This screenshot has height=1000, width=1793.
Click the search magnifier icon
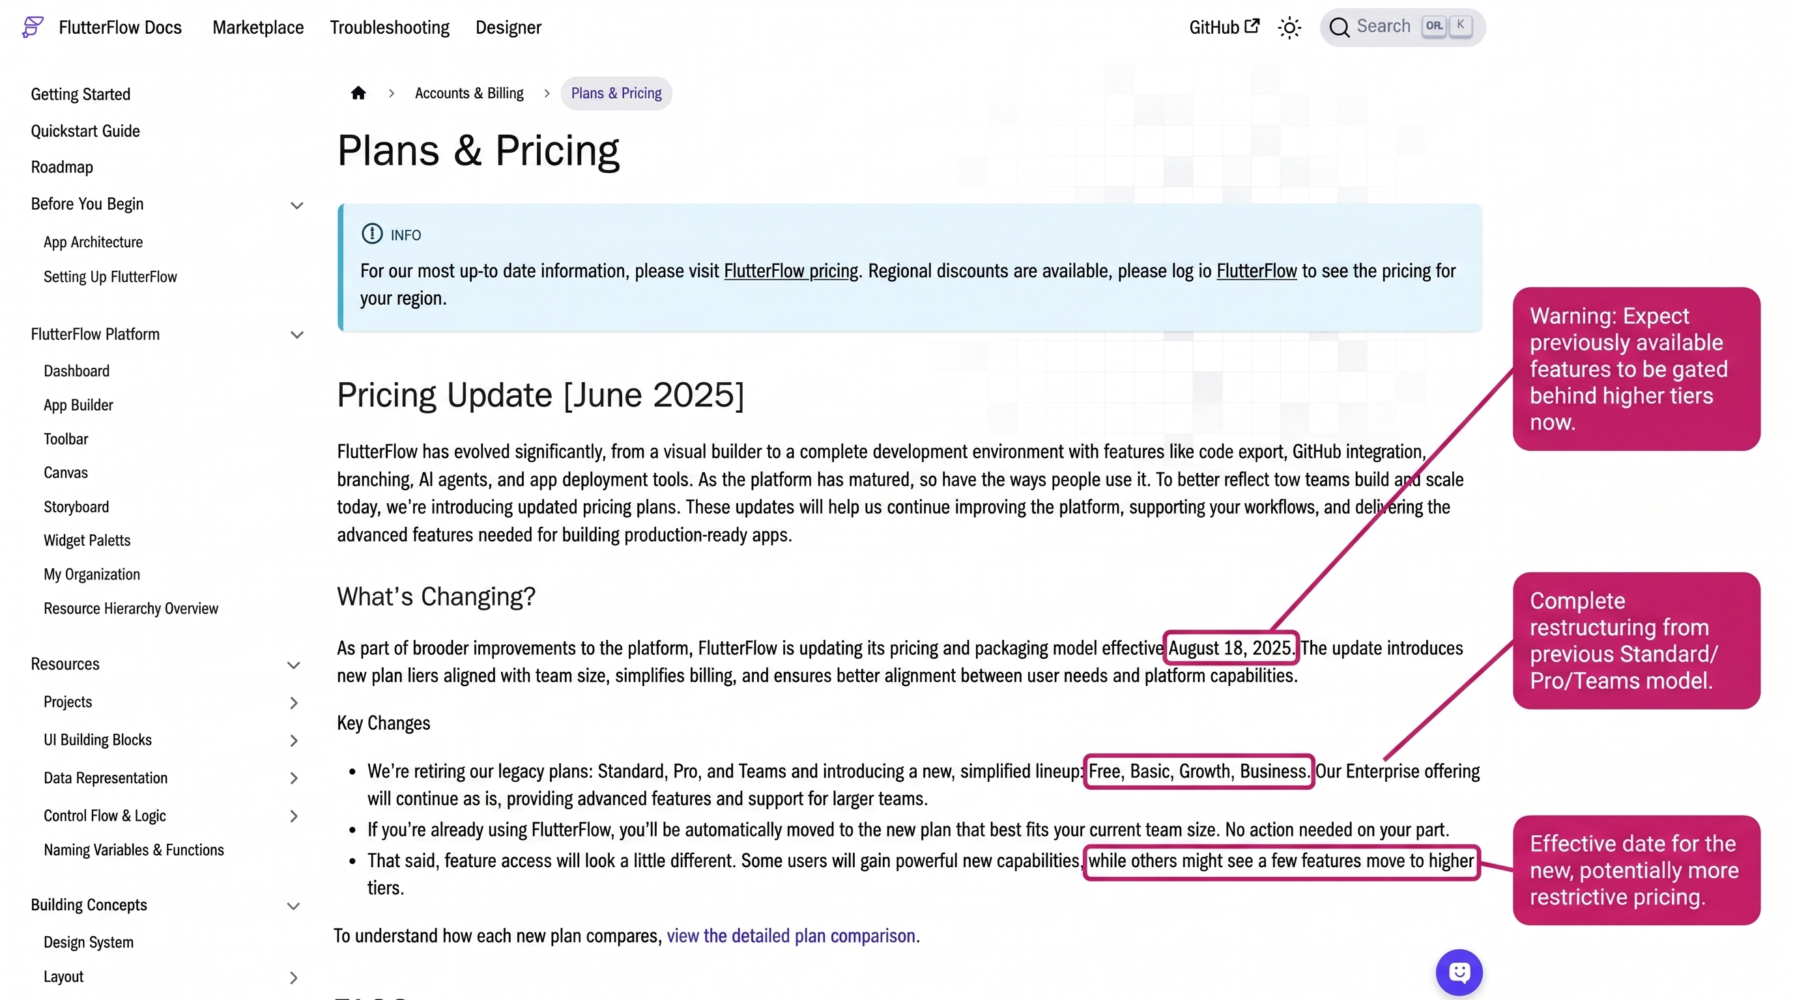point(1338,27)
